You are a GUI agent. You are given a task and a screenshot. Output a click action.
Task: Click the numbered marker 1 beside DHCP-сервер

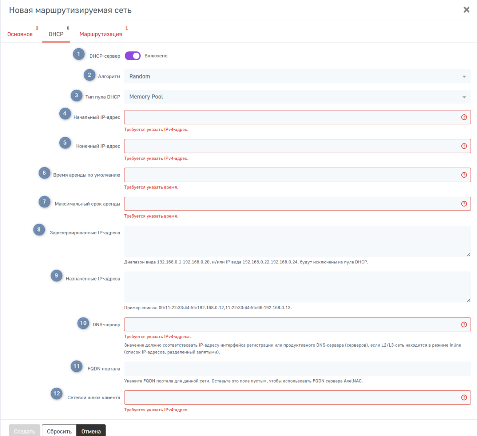pos(79,54)
